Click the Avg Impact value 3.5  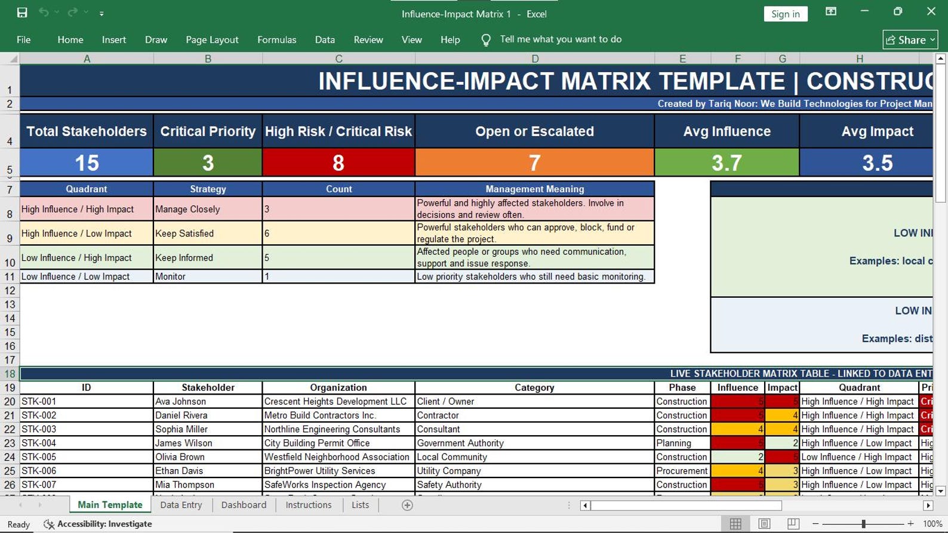(x=866, y=162)
